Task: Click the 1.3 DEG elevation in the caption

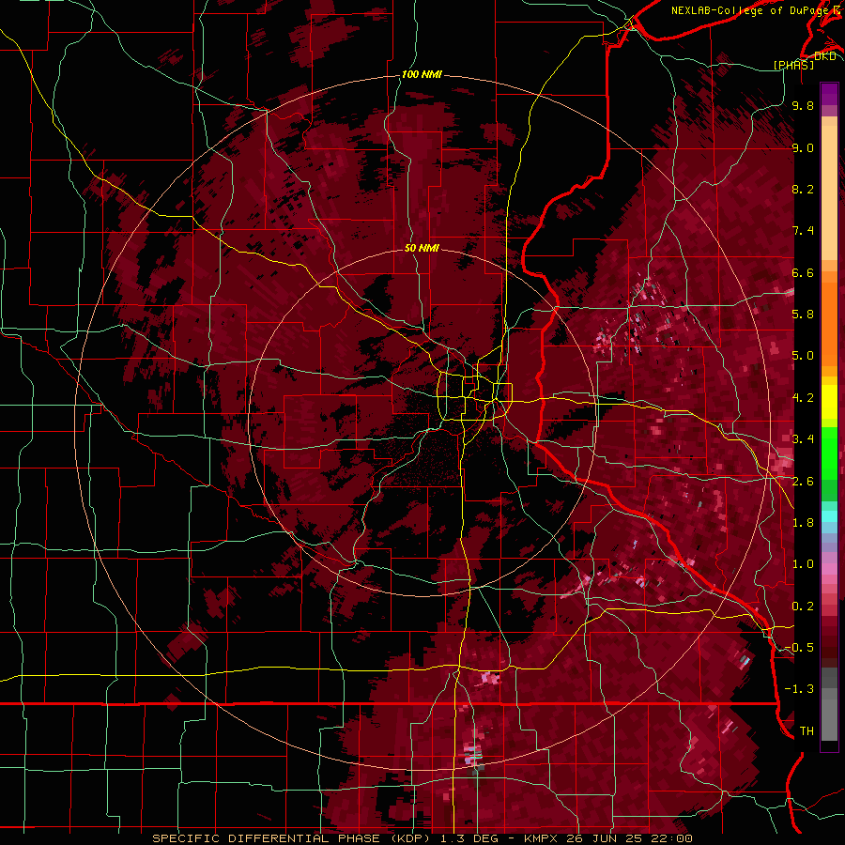Action: (468, 838)
